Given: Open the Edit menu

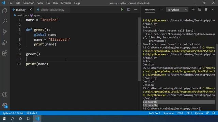Looking at the screenshot, I should pos(18,3).
